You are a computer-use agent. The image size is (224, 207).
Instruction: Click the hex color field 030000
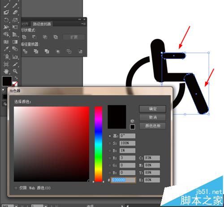[123, 180]
